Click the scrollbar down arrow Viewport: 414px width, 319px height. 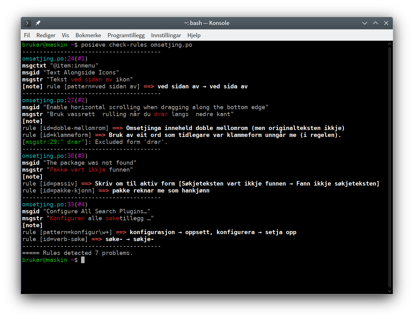(390, 291)
